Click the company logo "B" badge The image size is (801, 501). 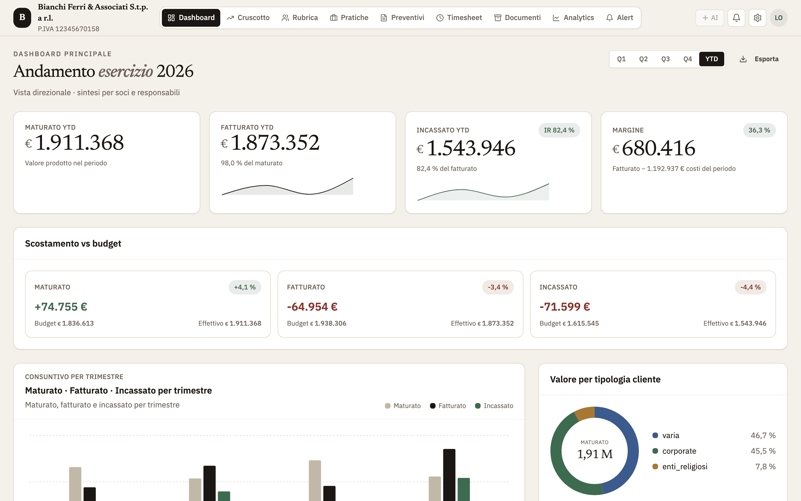[x=22, y=18]
